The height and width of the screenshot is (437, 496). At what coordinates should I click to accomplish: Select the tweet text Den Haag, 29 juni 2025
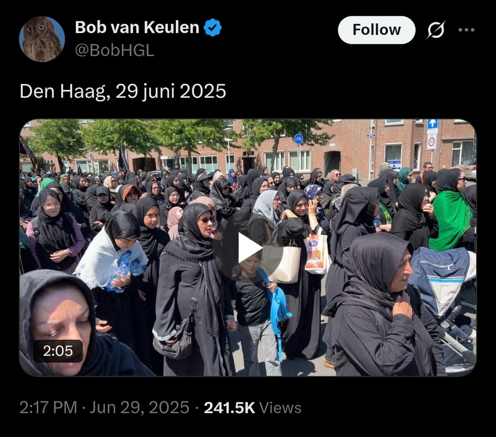(x=123, y=91)
